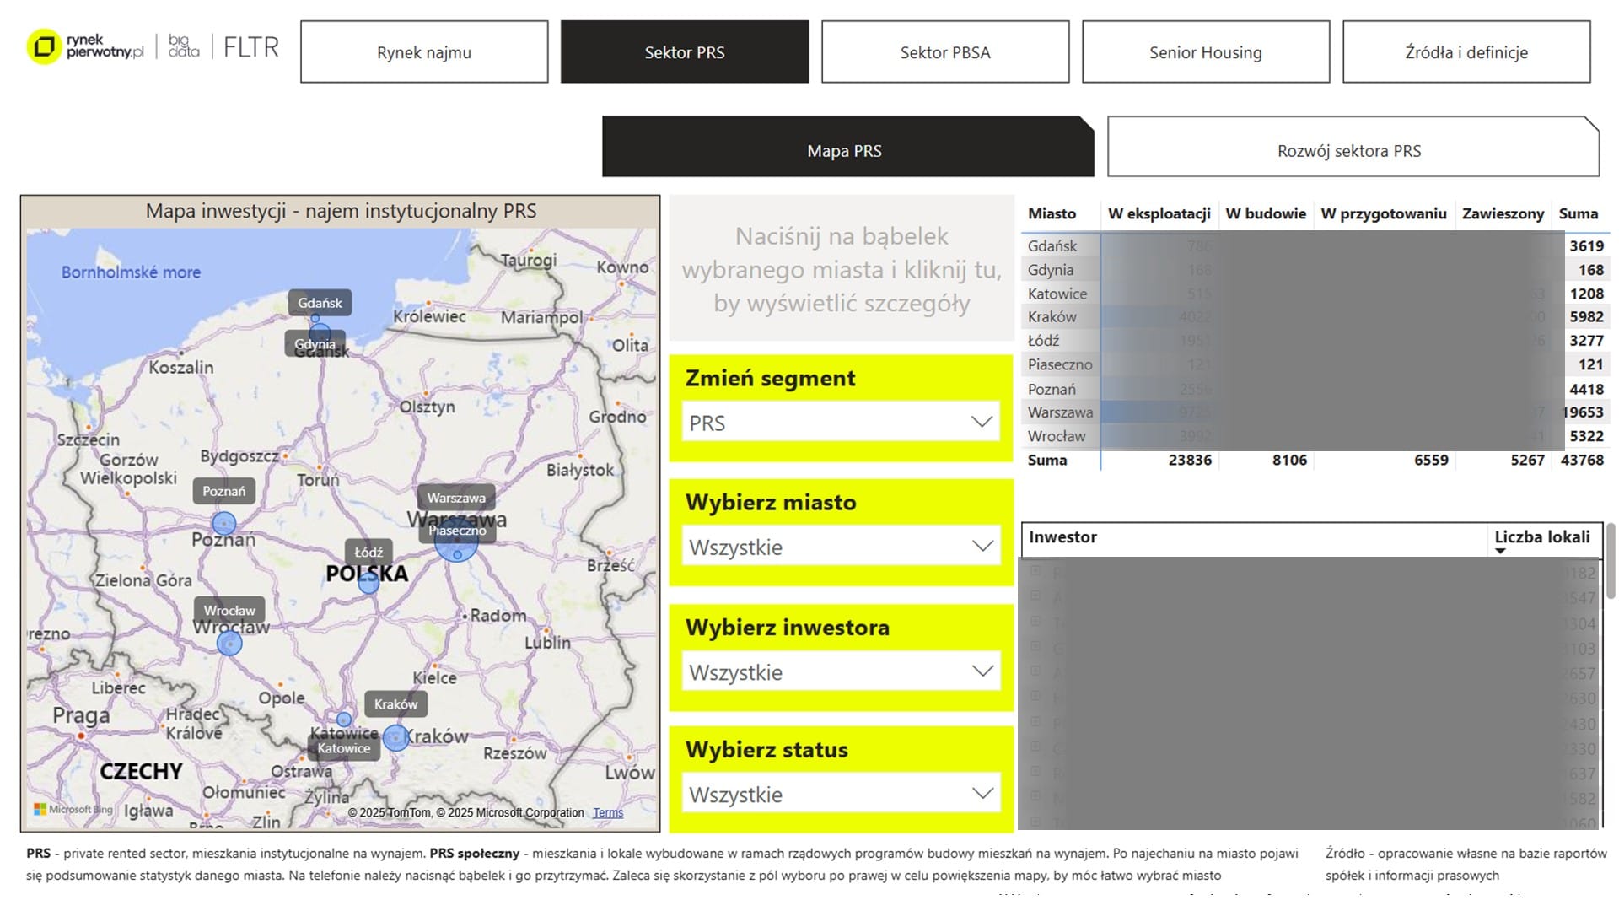Click the Kraków bubble on the map
Screen dimensions: 1619x911
(x=395, y=738)
